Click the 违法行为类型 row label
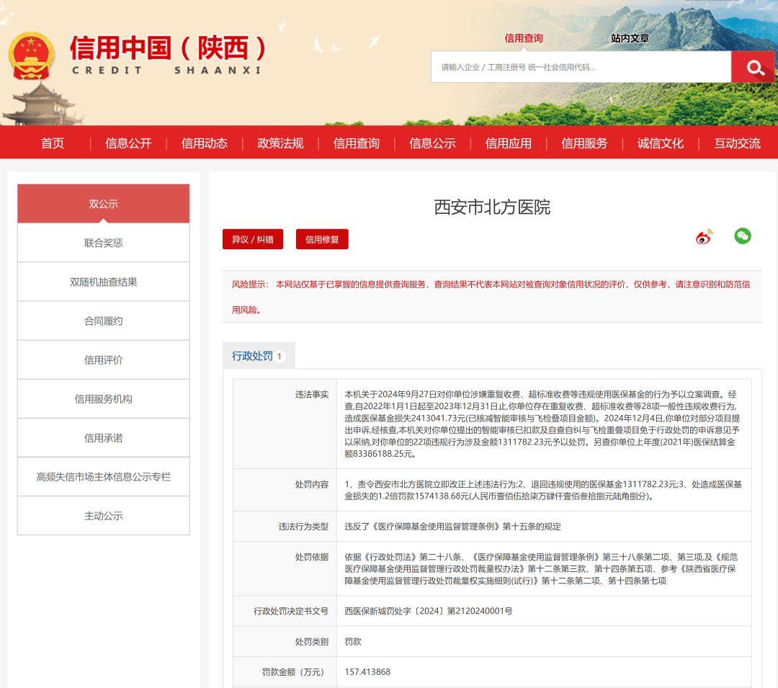The height and width of the screenshot is (688, 778). [303, 527]
